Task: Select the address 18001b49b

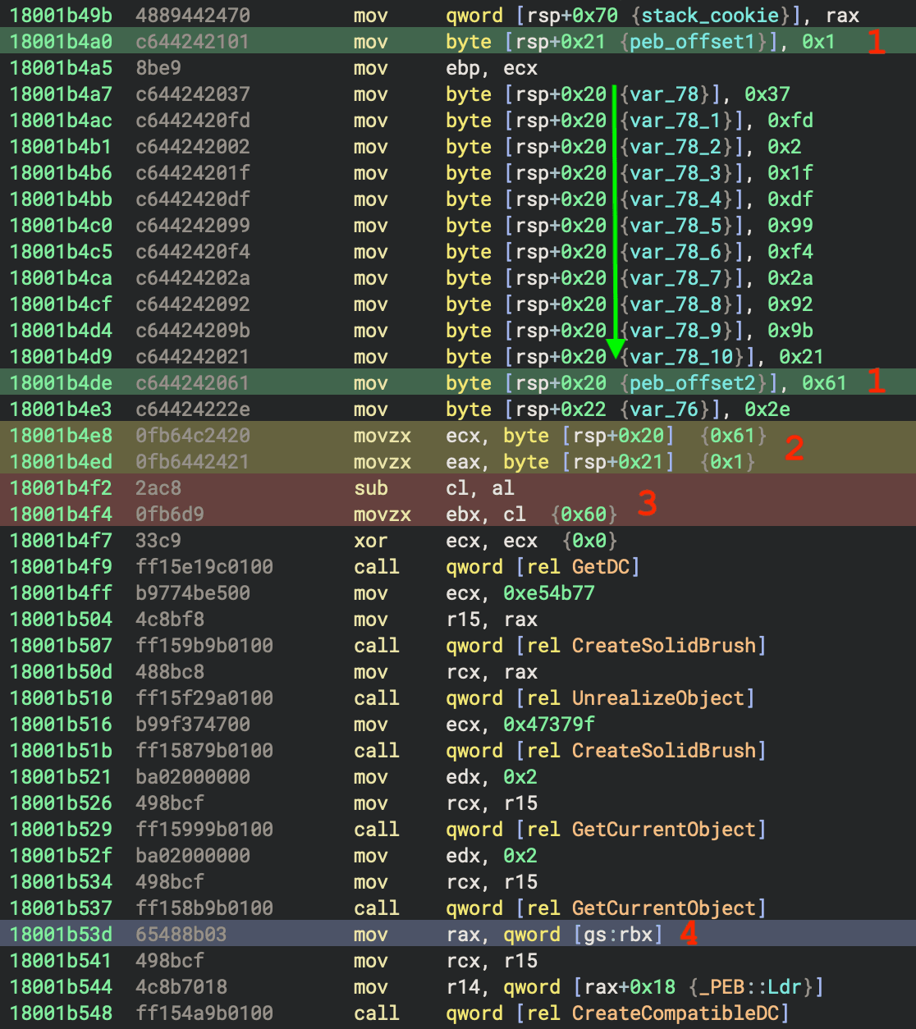Action: tap(61, 16)
